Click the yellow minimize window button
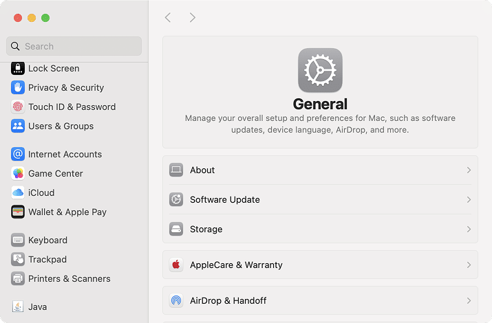 pyautogui.click(x=32, y=18)
